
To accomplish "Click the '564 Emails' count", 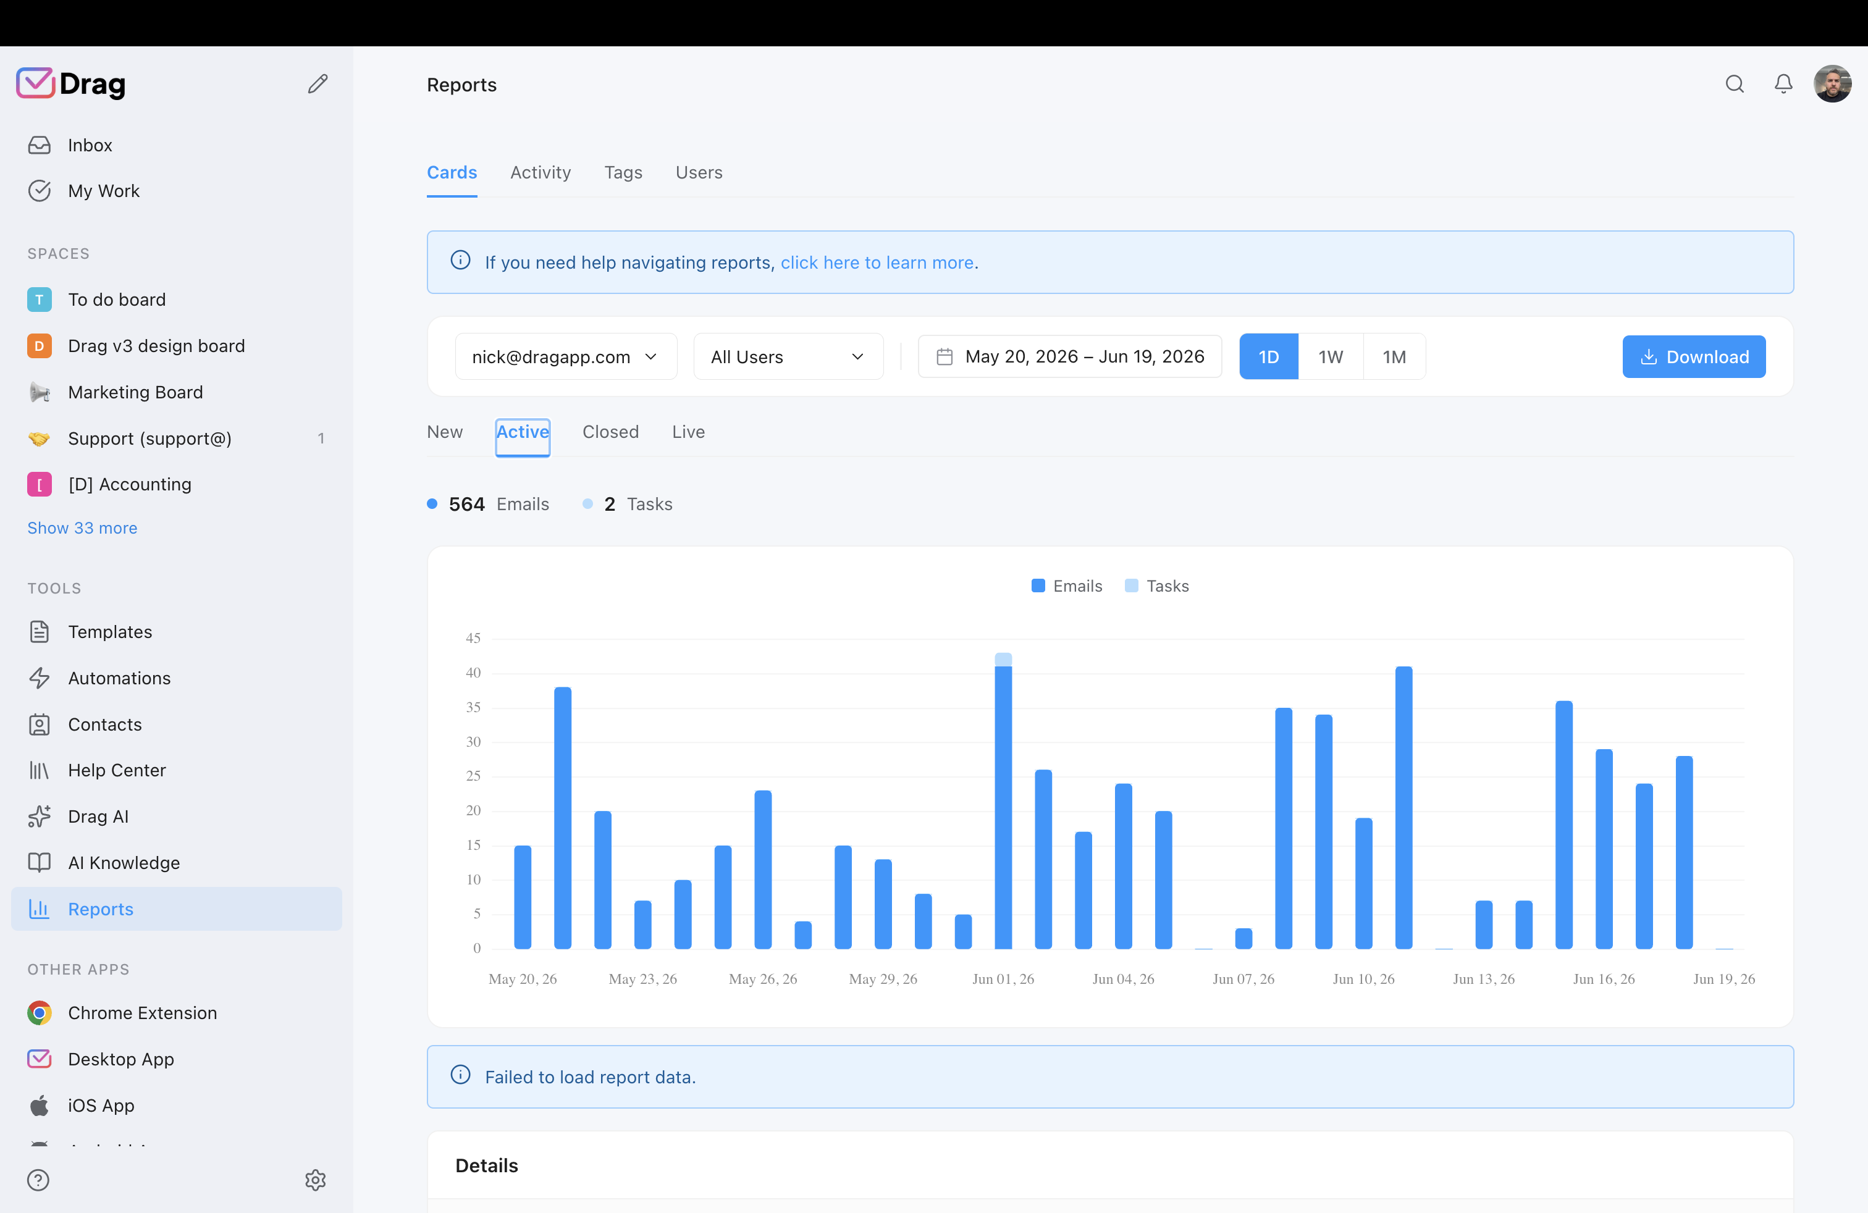I will pos(488,505).
